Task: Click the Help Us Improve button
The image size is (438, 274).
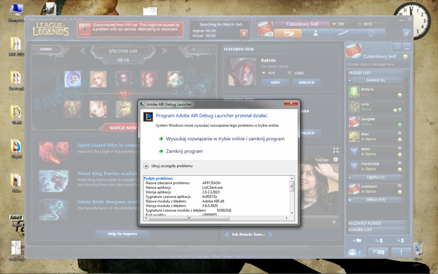Action: [x=122, y=234]
